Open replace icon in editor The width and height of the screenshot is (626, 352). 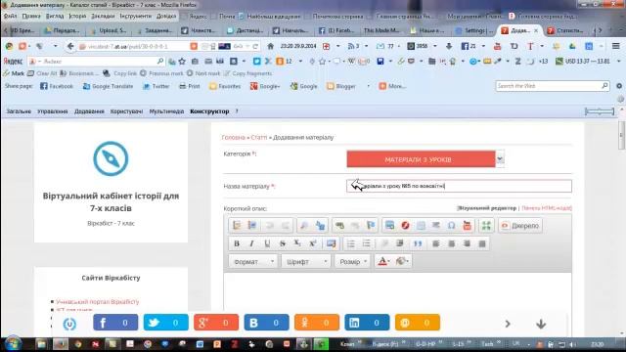coord(320,226)
